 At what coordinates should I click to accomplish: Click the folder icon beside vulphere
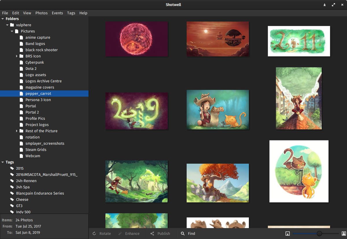pyautogui.click(x=12, y=25)
